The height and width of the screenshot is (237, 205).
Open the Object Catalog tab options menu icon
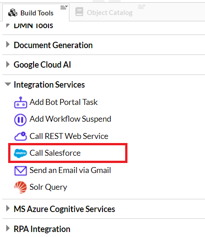[142, 7]
